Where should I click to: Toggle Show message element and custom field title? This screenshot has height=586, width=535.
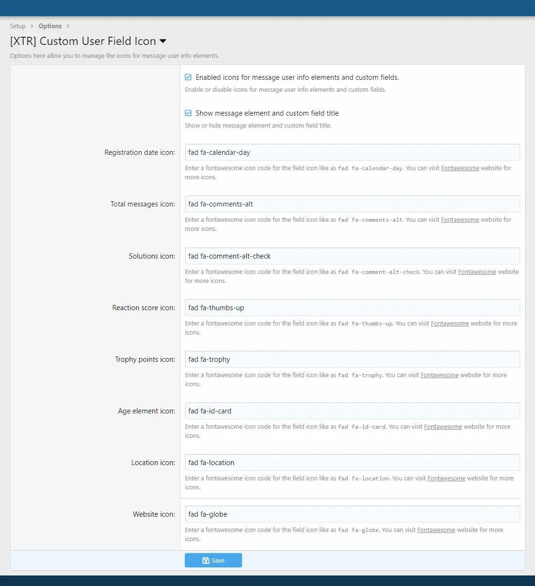point(188,113)
